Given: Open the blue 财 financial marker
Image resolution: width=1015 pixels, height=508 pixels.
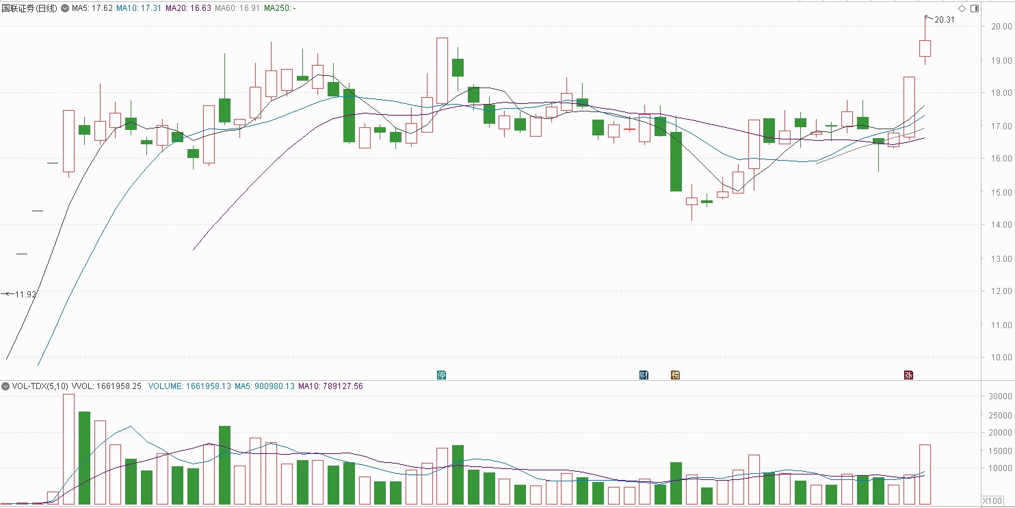Looking at the screenshot, I should (x=644, y=375).
